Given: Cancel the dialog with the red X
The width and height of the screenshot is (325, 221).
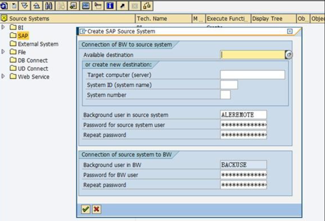Looking at the screenshot, I should coord(96,209).
